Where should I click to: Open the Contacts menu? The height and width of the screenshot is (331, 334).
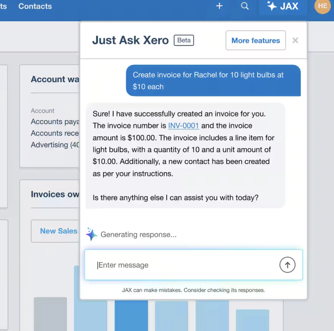pyautogui.click(x=35, y=6)
